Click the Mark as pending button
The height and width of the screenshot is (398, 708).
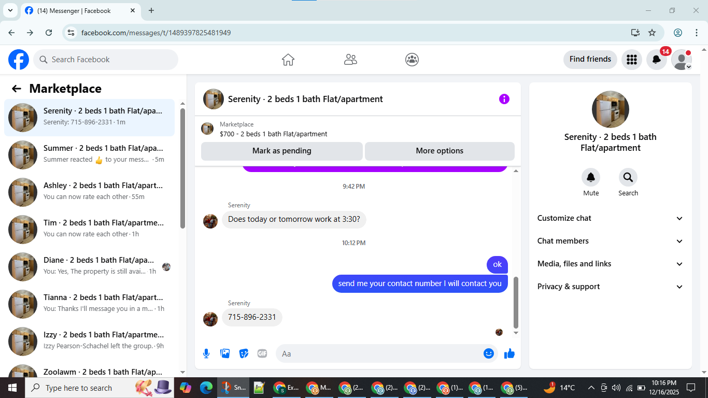pyautogui.click(x=282, y=151)
